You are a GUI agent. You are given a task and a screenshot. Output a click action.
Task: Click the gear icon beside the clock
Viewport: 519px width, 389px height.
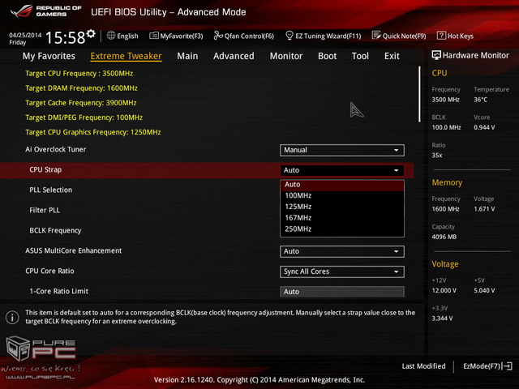point(91,34)
